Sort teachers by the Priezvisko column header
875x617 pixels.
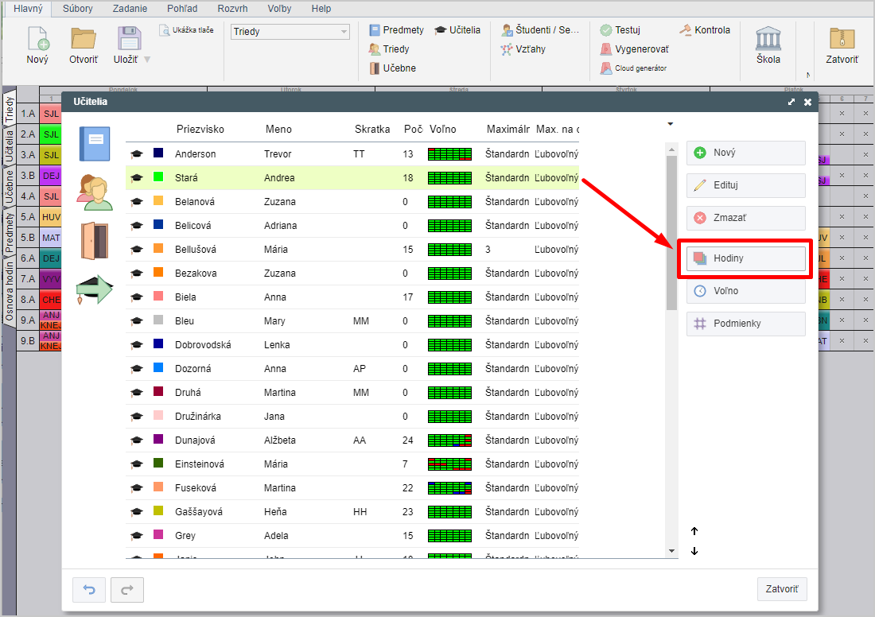click(x=200, y=130)
